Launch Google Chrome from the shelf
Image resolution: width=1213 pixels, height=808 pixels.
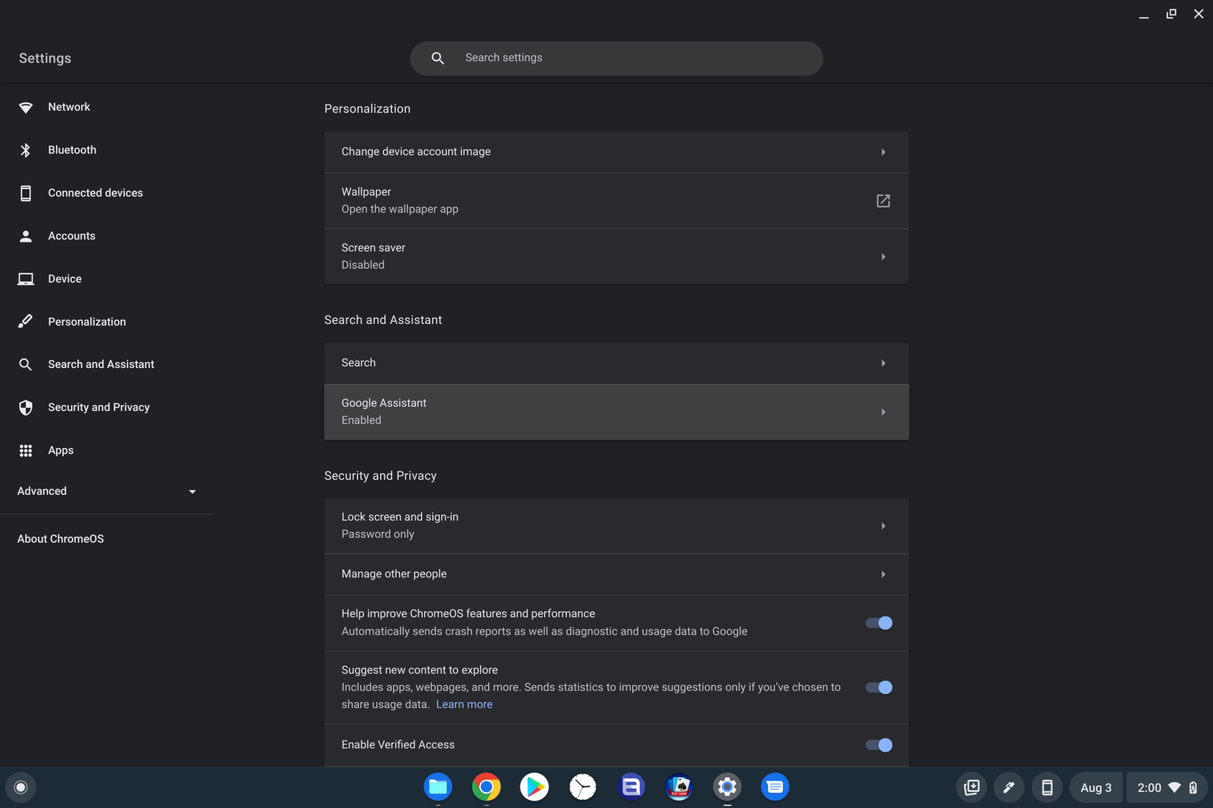pos(486,787)
